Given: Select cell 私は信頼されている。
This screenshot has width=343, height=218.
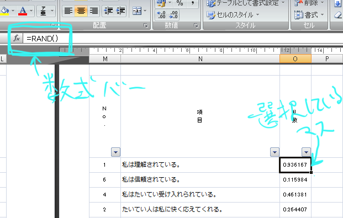Looking at the screenshot, I should [200, 180].
